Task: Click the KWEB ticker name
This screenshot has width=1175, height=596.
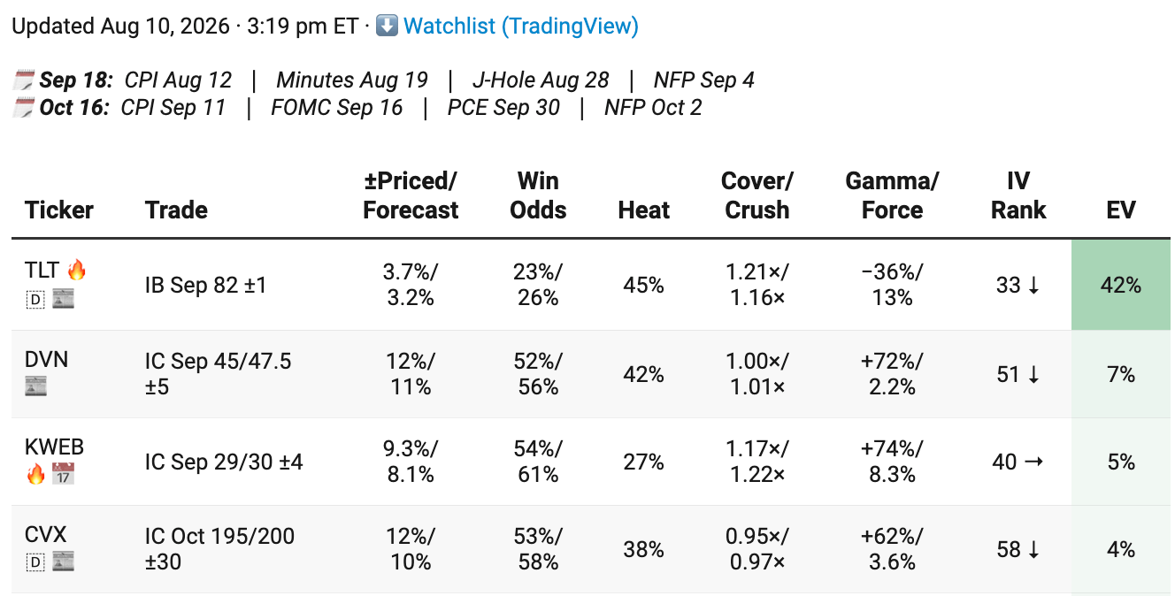Action: coord(54,447)
